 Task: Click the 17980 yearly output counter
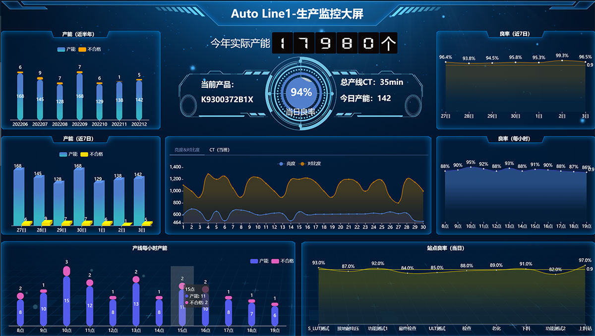(335, 43)
